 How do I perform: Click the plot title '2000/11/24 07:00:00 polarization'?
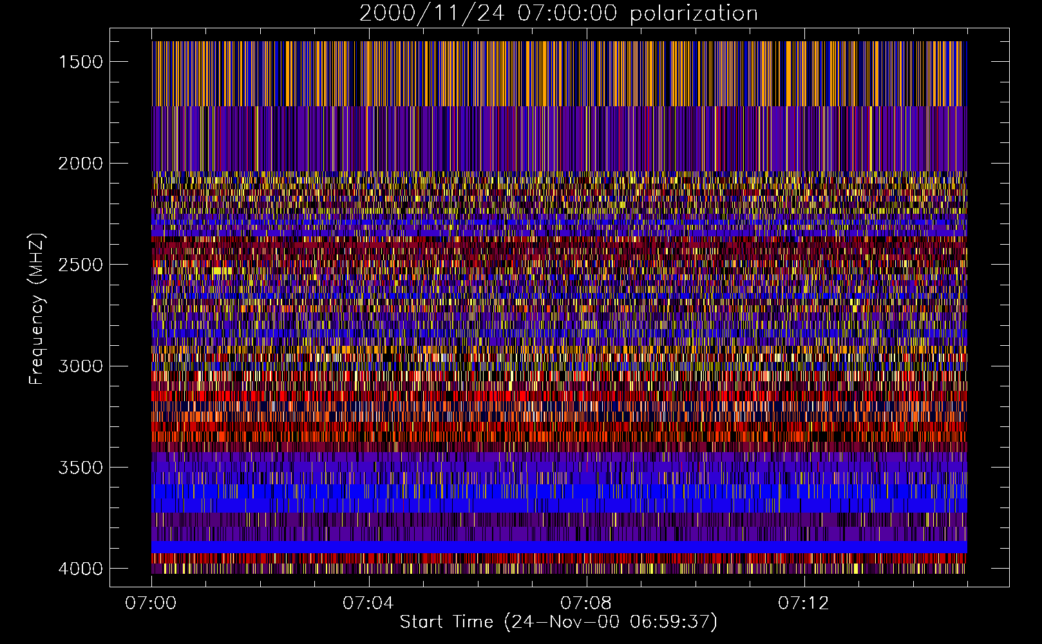[558, 14]
